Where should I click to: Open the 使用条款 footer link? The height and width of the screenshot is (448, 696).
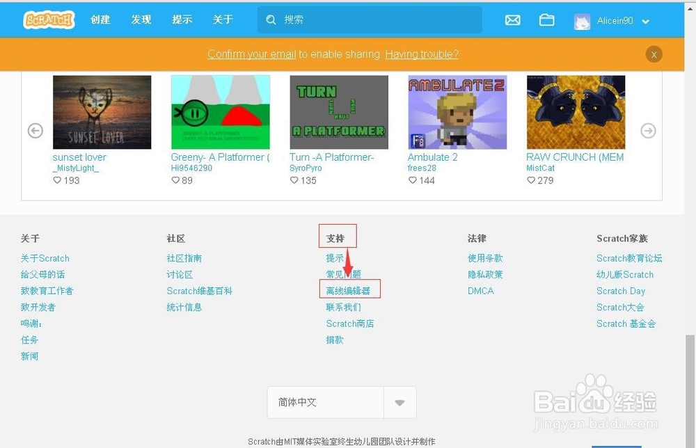485,258
